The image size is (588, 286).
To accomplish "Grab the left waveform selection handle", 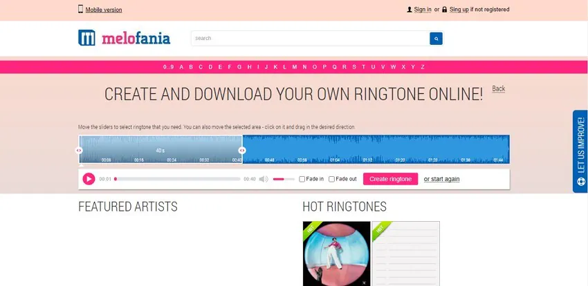I will 79,150.
